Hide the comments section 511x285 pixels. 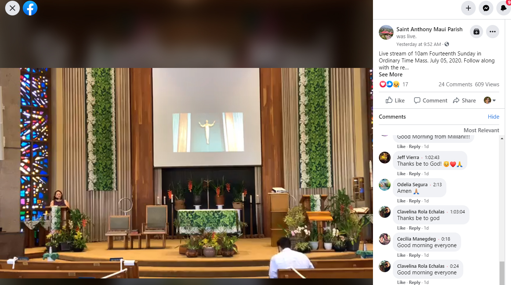(493, 117)
